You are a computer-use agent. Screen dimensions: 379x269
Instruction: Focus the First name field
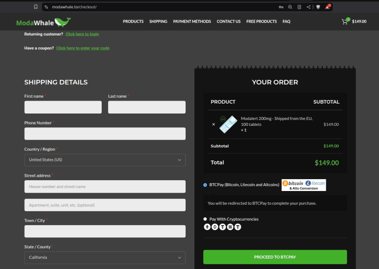coord(63,107)
